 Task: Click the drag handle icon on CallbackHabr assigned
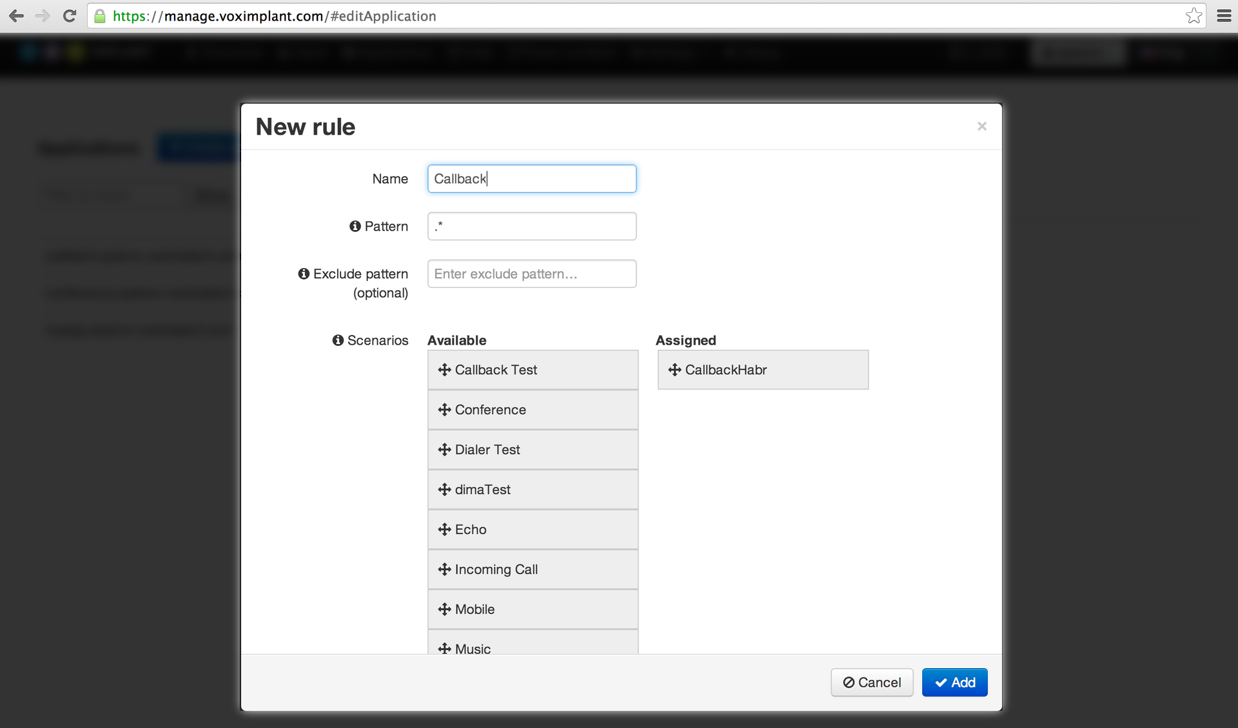(674, 369)
